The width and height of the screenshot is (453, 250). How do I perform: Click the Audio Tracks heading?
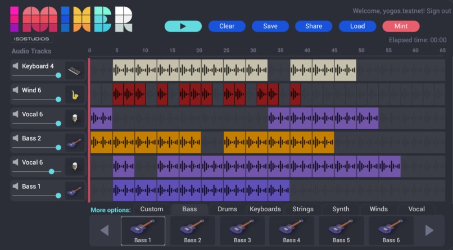click(31, 51)
